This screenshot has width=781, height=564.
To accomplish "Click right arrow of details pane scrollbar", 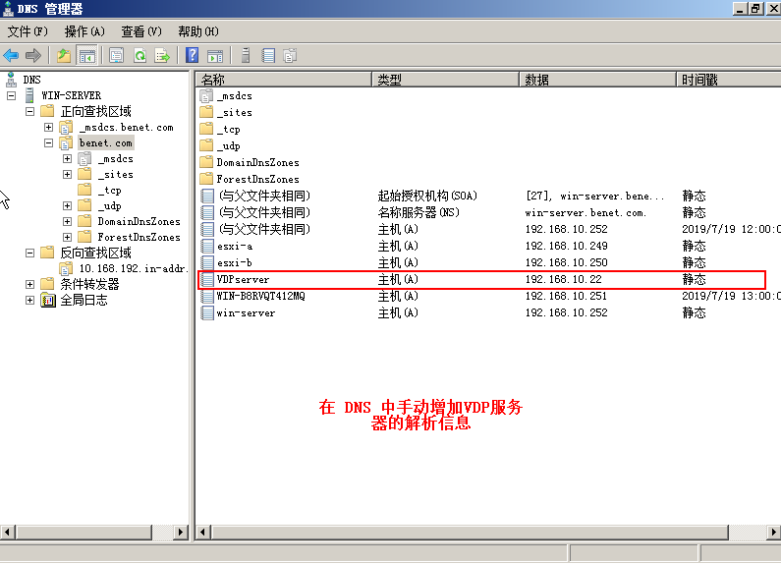I will 773,533.
